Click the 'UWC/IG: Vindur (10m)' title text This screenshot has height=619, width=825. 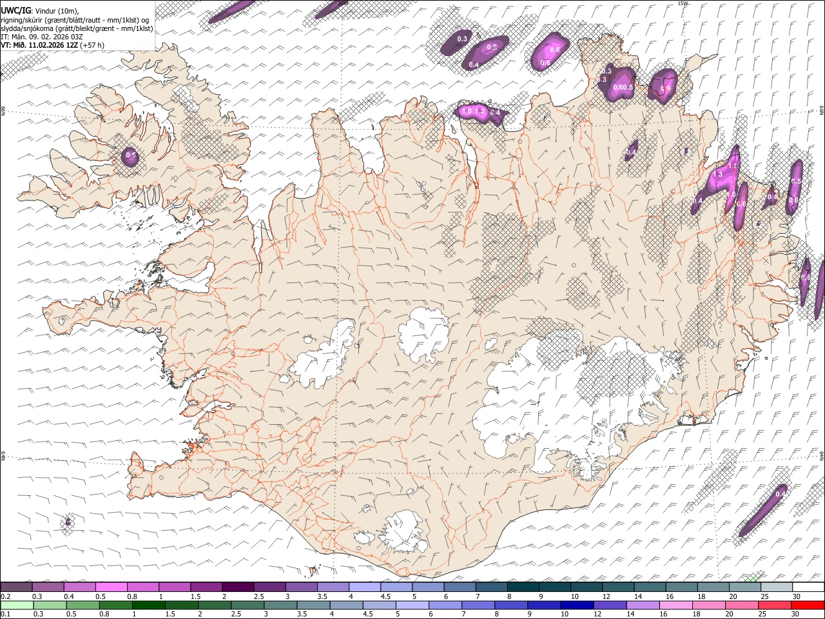click(x=39, y=11)
